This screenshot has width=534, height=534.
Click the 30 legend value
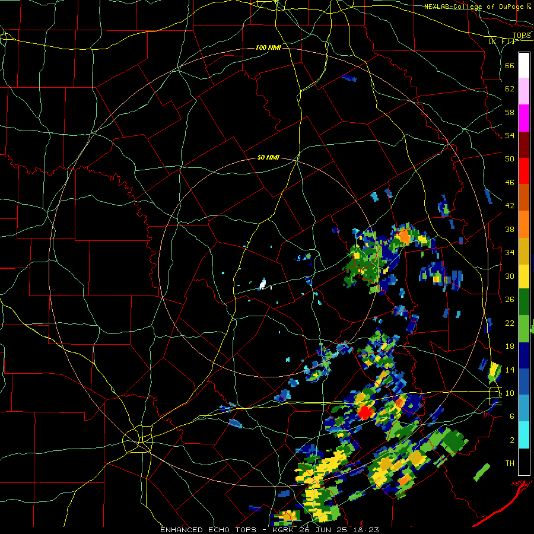(x=510, y=276)
